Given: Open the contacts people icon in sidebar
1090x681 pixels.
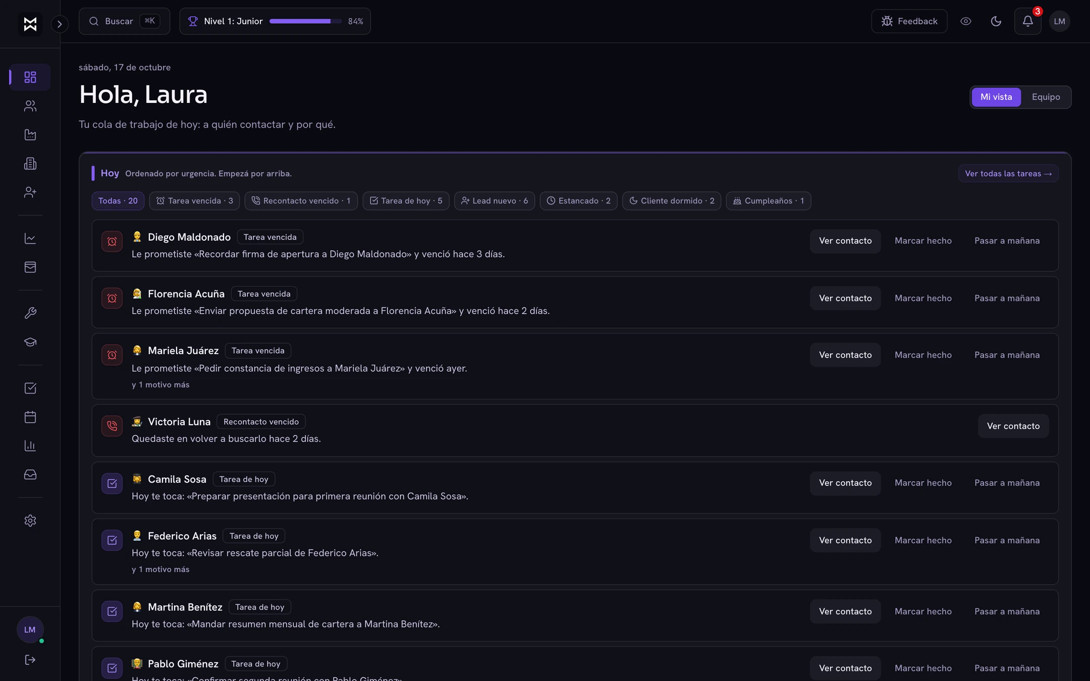Looking at the screenshot, I should (30, 106).
